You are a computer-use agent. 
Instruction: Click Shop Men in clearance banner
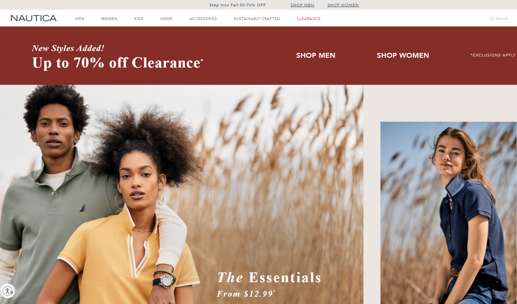click(x=316, y=55)
